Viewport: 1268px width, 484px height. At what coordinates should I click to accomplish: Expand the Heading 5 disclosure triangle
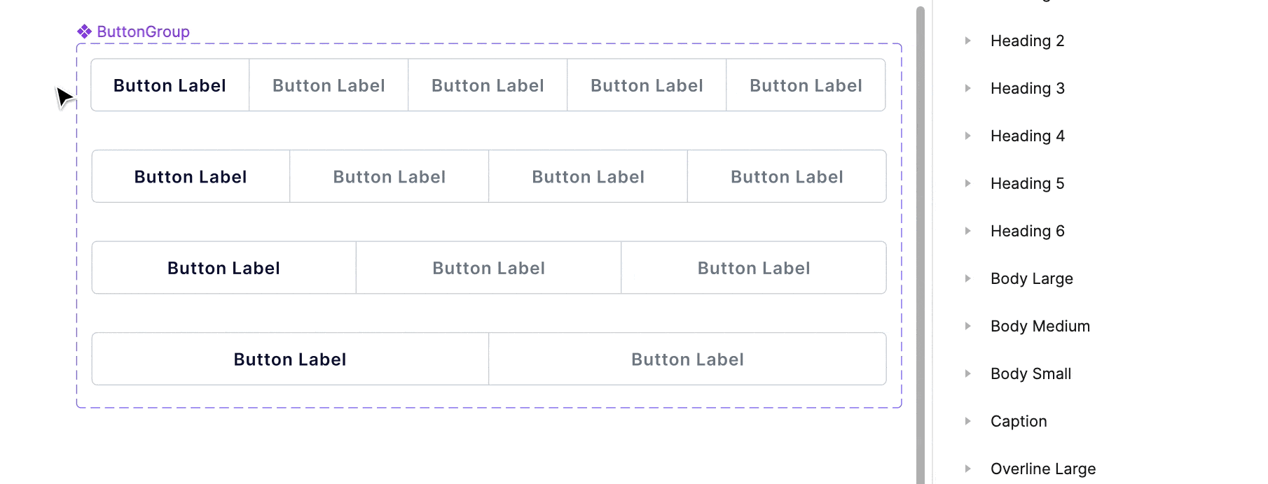coord(967,183)
